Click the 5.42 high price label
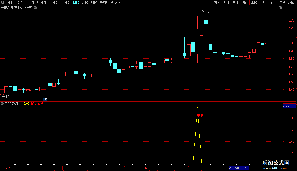297x171 pixels. click(x=208, y=12)
